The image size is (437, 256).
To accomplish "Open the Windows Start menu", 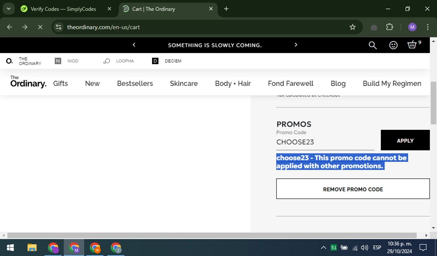I will pos(10,248).
